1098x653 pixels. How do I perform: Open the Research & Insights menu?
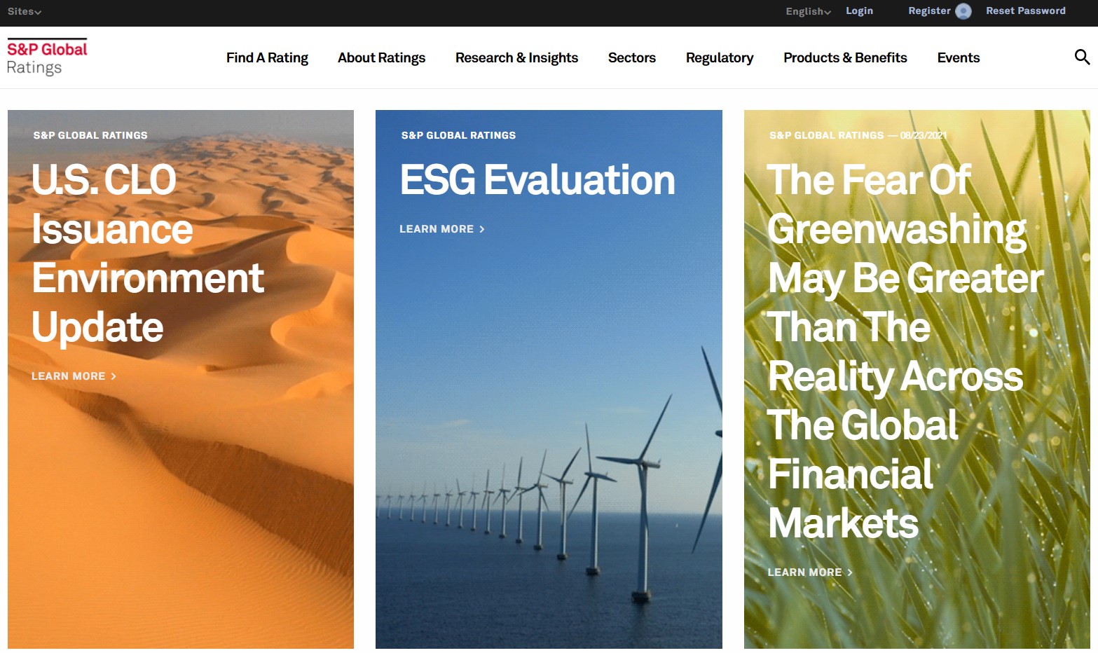(x=516, y=57)
